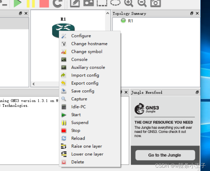Choose Idle-PC in the context menu
This screenshot has width=210, height=171.
coord(90,107)
